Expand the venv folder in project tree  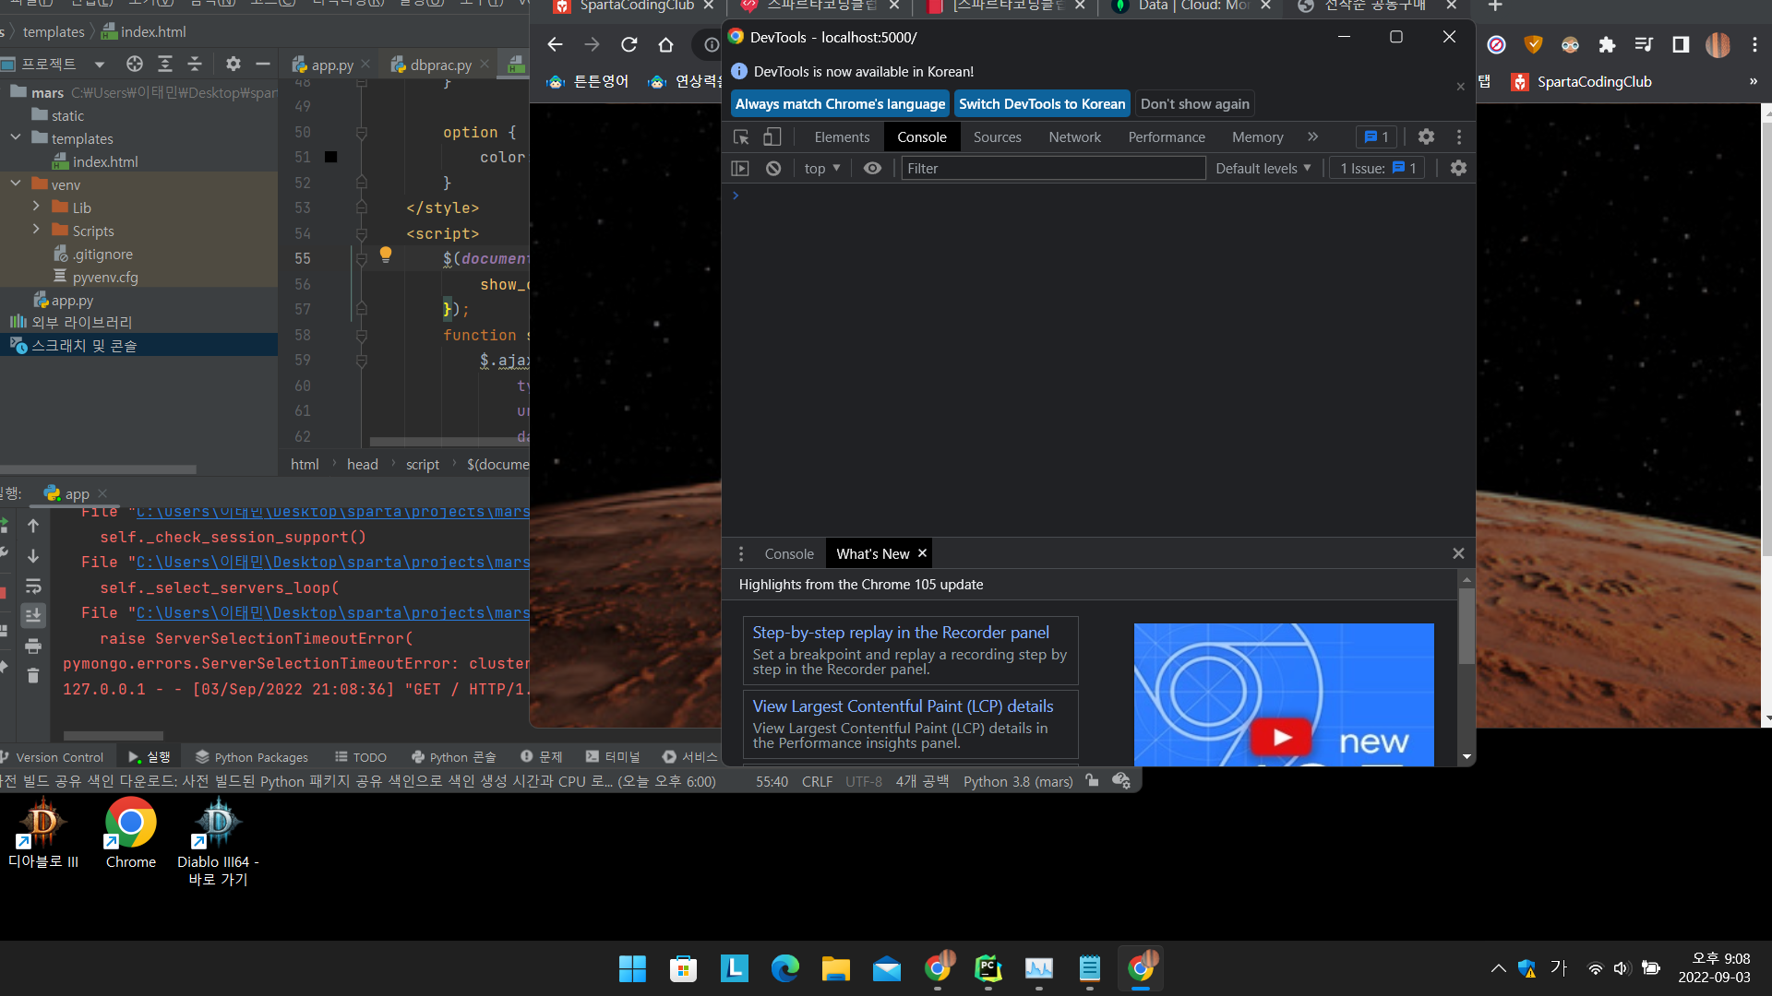(16, 184)
